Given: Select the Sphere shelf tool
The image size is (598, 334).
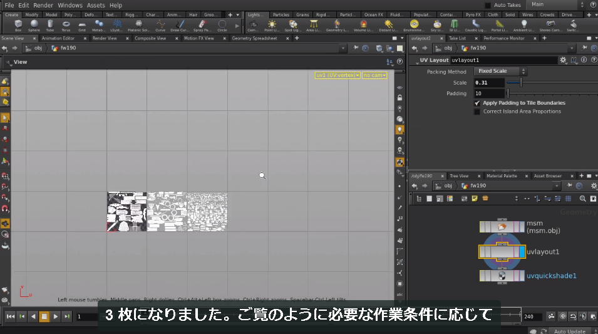Looking at the screenshot, I should coord(34,26).
